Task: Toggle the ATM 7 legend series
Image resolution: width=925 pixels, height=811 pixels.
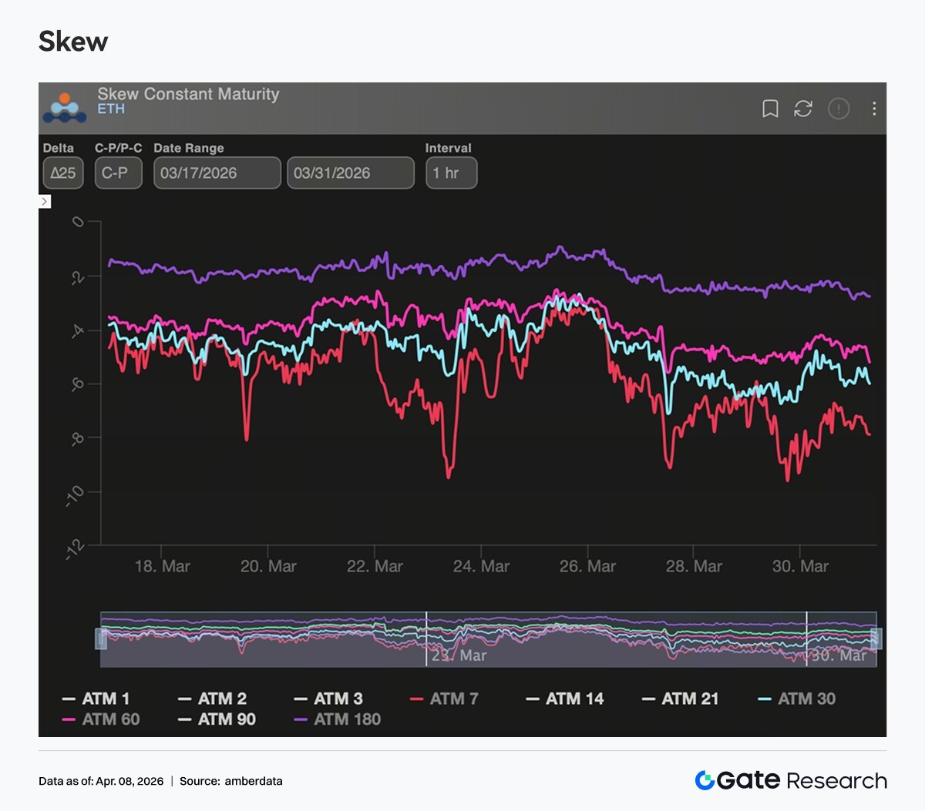Action: pos(445,699)
